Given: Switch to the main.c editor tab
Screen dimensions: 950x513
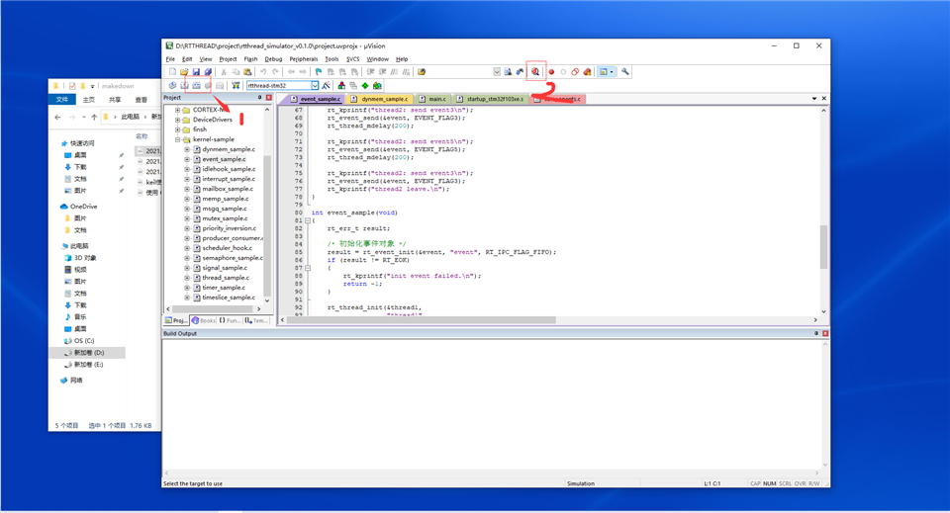Looking at the screenshot, I should pos(432,99).
